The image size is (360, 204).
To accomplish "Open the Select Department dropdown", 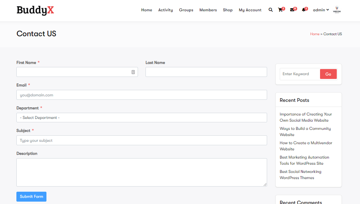I will pos(141,117).
